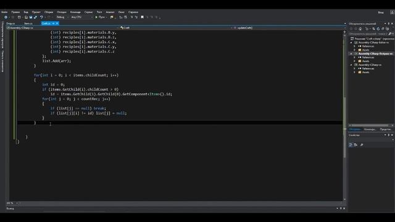Open the Правка menu

15,12
